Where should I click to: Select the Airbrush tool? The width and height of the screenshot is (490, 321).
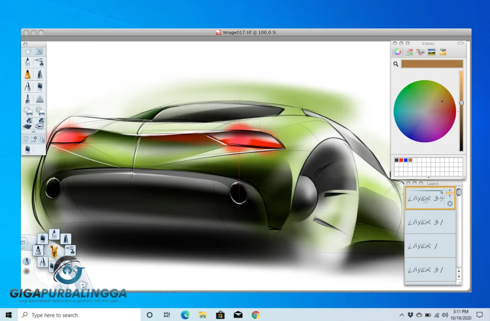[40, 62]
